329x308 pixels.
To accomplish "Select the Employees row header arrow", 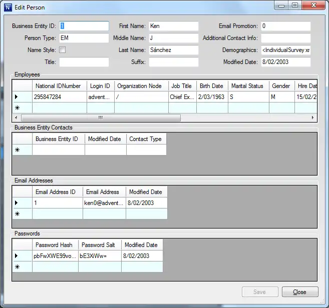I will click(22, 97).
